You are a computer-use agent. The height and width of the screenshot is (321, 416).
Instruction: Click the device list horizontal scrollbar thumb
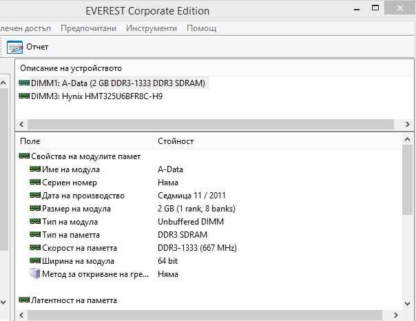click(211, 124)
